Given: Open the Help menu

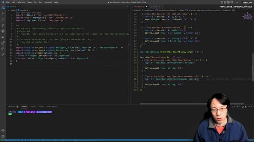Looking at the screenshot, I should 56,2.
